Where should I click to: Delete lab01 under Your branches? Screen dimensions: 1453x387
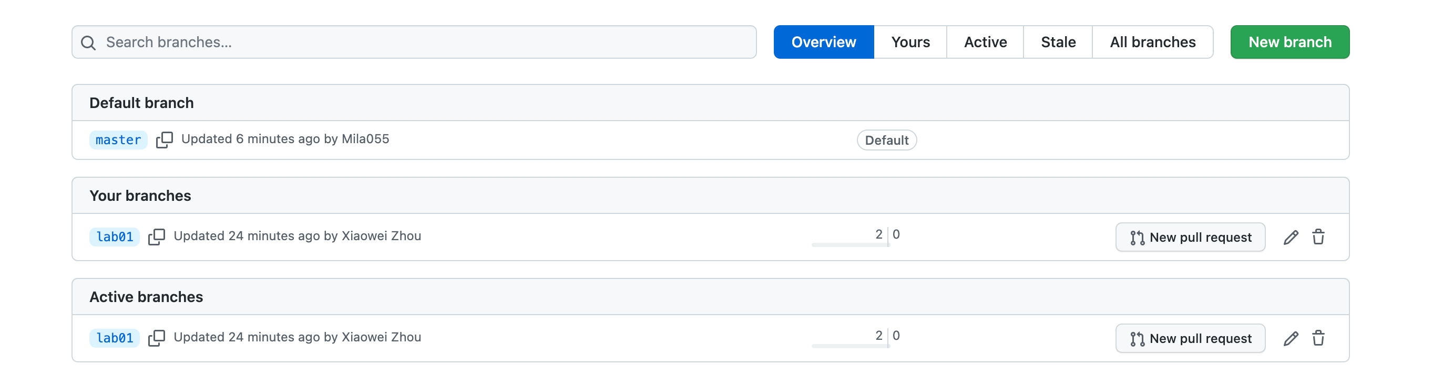(x=1318, y=238)
